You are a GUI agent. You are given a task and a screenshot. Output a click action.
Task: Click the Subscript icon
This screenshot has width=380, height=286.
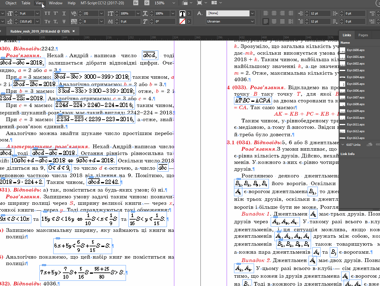(56, 22)
